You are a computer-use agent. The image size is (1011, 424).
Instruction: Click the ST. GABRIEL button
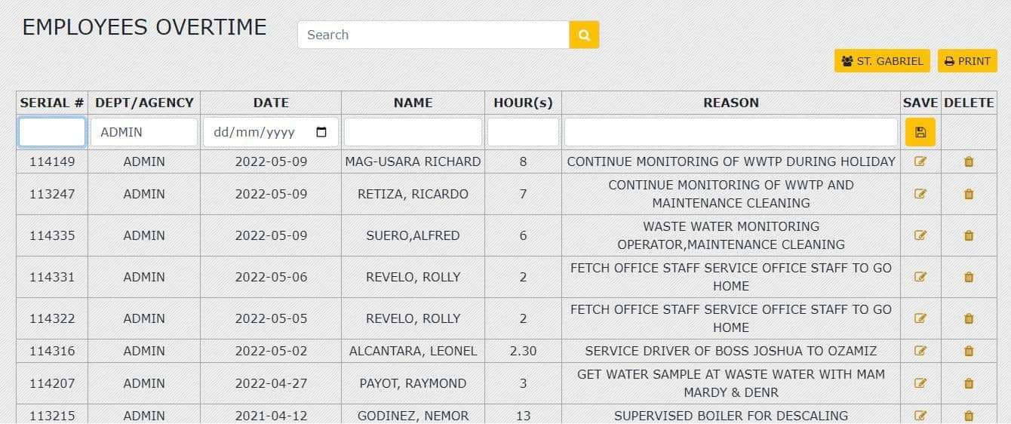point(882,61)
